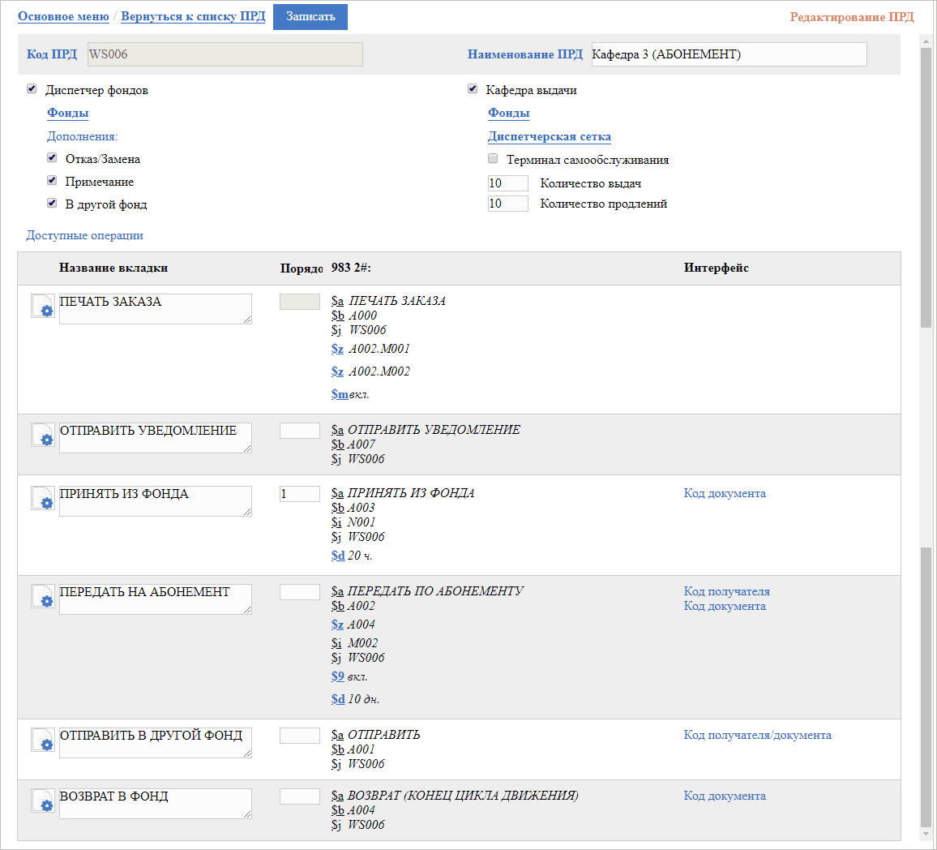Open gear icon beside ВОЗВРАТ В ФОНД
This screenshot has width=937, height=850.
coord(43,801)
